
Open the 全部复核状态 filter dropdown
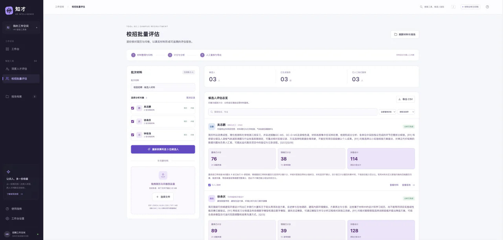pos(387,112)
